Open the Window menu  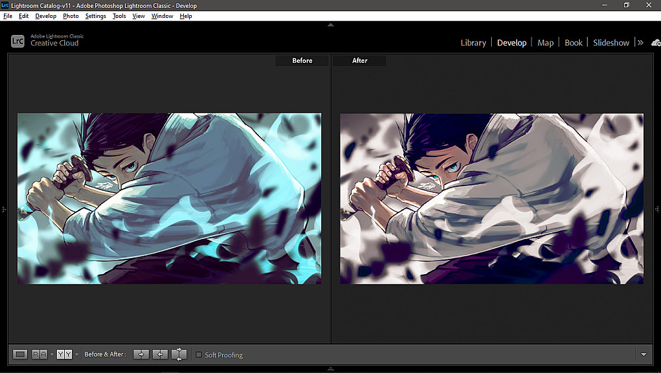[x=163, y=16]
